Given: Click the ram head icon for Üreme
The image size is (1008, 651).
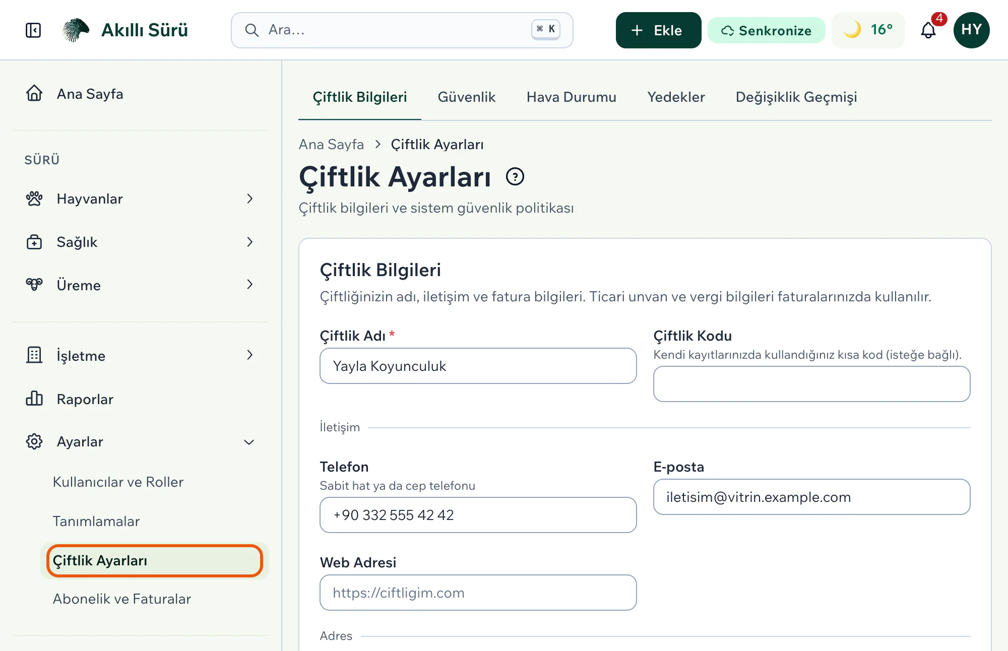Looking at the screenshot, I should pos(34,285).
